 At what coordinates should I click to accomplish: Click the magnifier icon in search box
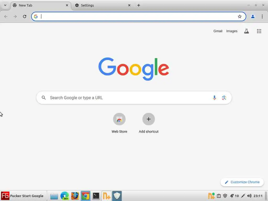point(44,98)
